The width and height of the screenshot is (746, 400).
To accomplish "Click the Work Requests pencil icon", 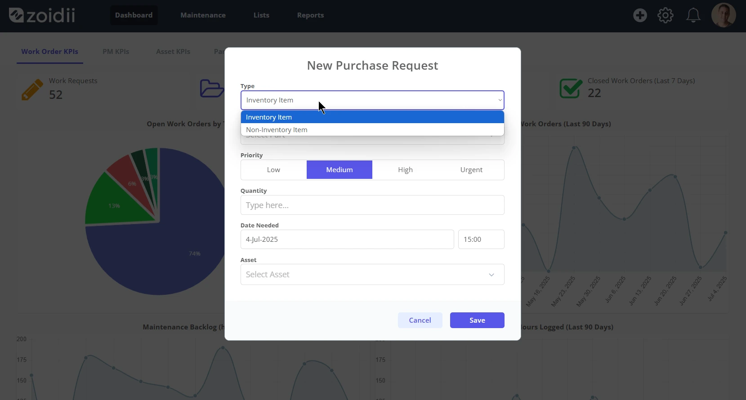I will click(x=32, y=89).
